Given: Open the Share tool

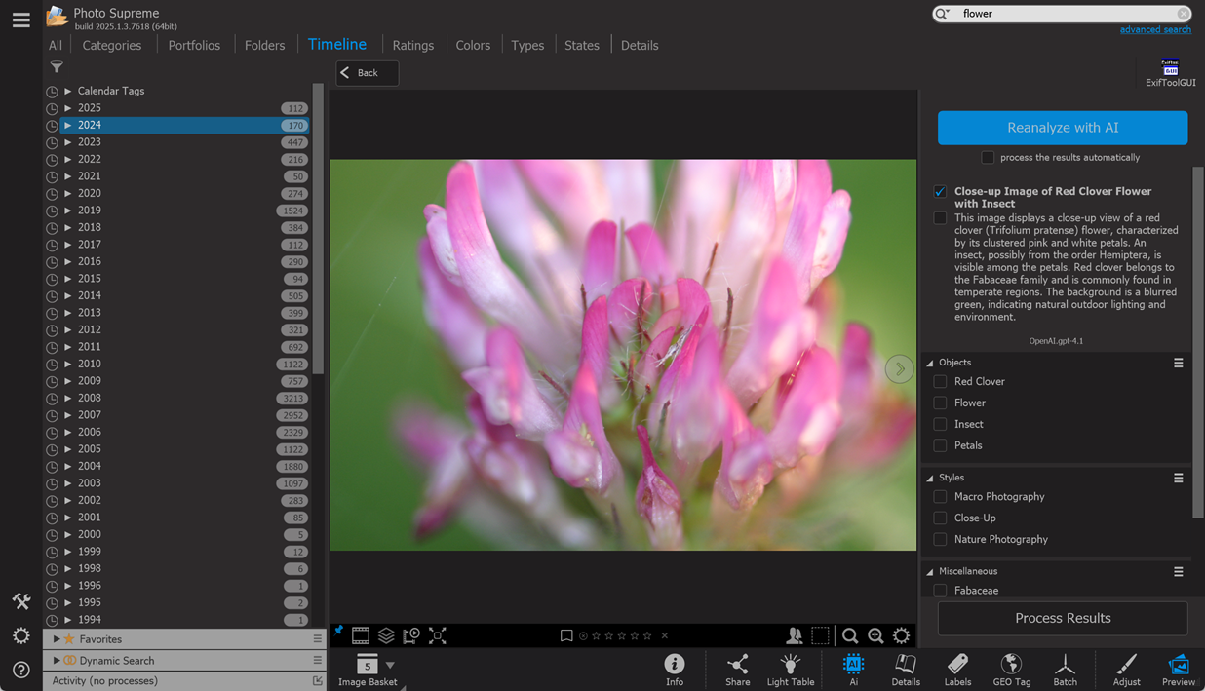Looking at the screenshot, I should click(x=738, y=670).
